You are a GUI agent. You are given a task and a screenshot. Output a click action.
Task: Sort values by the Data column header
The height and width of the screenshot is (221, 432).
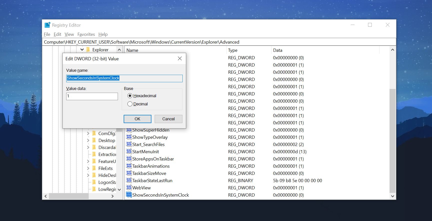pyautogui.click(x=325, y=50)
